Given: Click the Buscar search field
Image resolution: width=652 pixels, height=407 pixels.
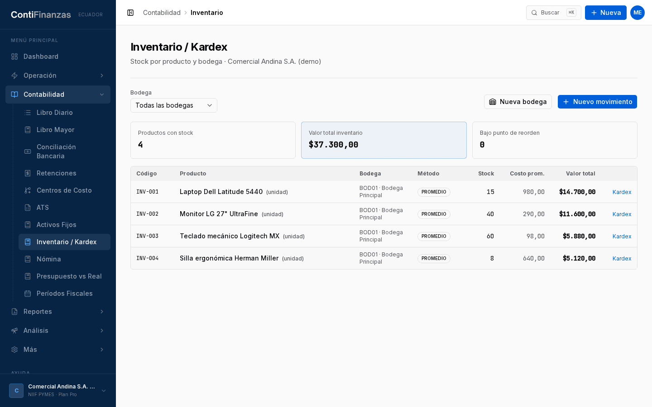Looking at the screenshot, I should tap(553, 13).
